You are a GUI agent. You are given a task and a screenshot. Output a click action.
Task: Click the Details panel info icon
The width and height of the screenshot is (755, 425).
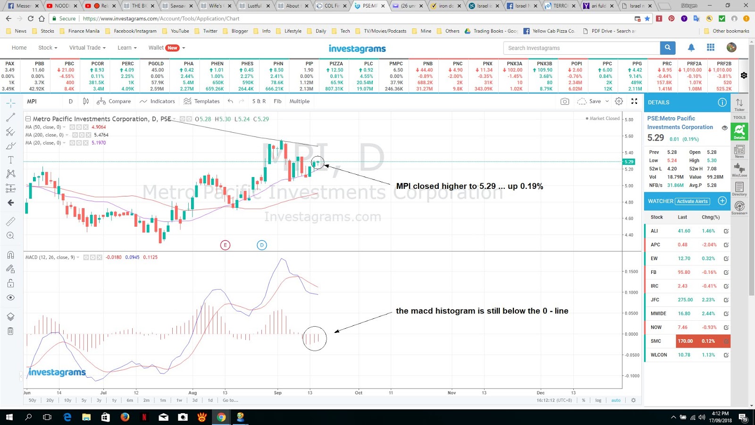tap(722, 102)
